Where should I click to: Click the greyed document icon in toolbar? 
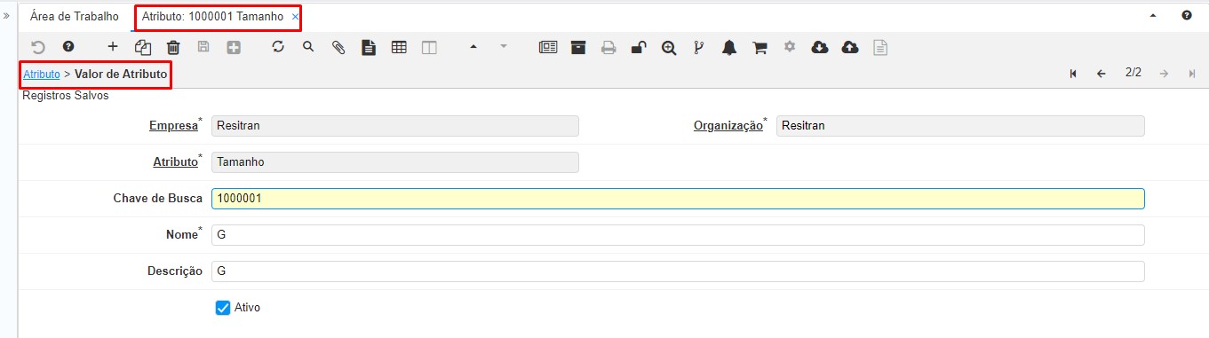point(880,48)
